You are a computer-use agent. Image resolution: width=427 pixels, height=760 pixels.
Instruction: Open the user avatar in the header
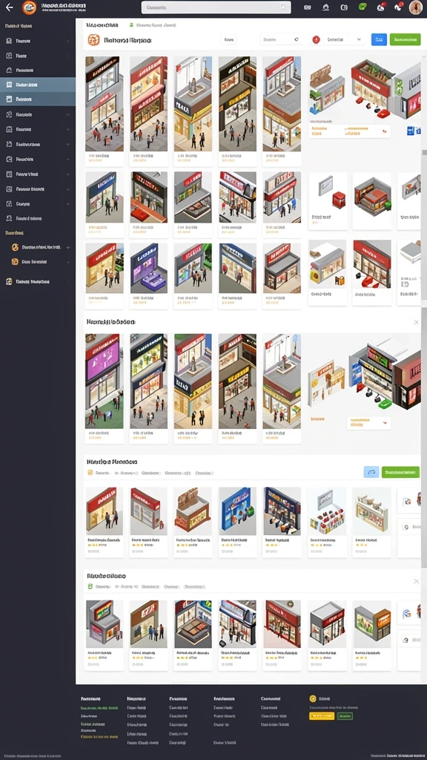click(416, 7)
